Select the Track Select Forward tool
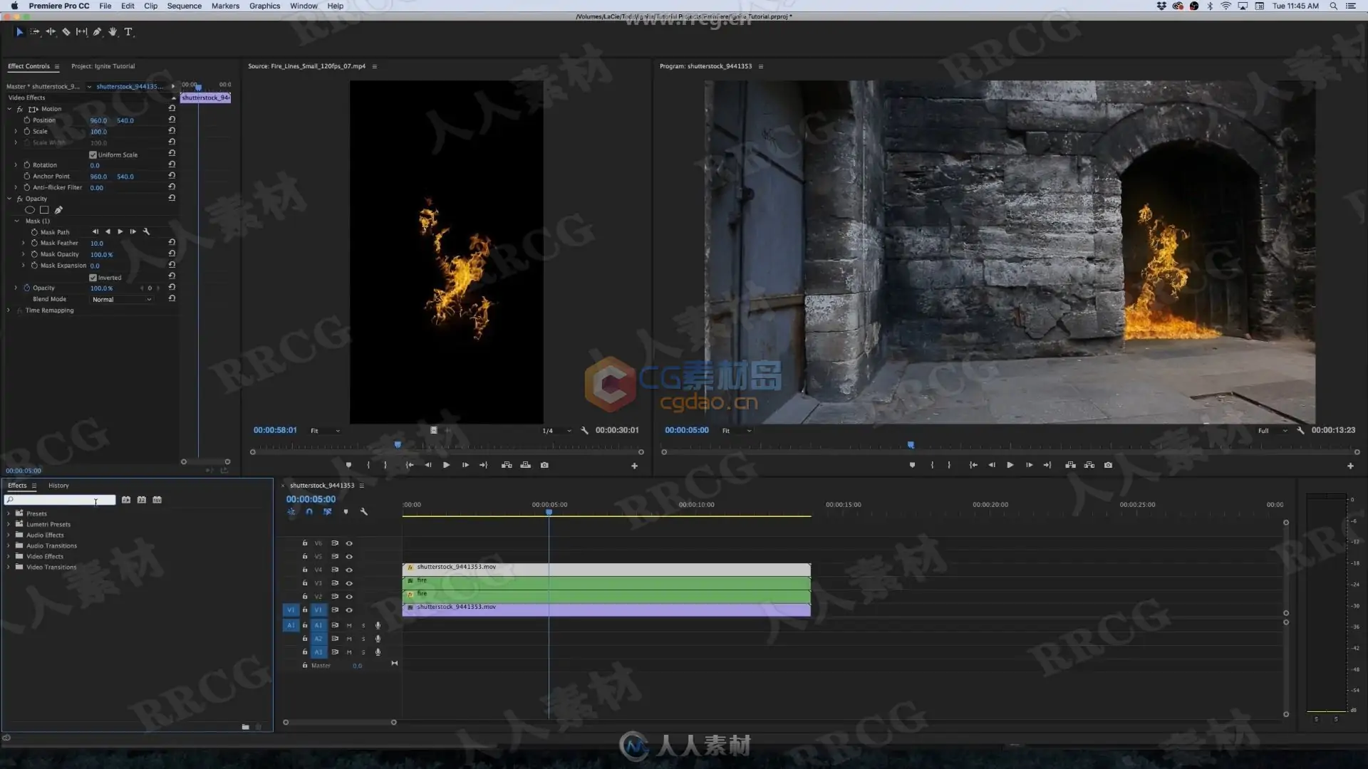This screenshot has height=769, width=1368. point(35,32)
